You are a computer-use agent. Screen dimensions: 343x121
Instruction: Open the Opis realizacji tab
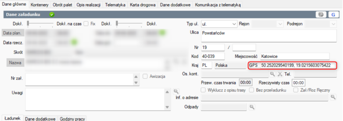(x=88, y=5)
